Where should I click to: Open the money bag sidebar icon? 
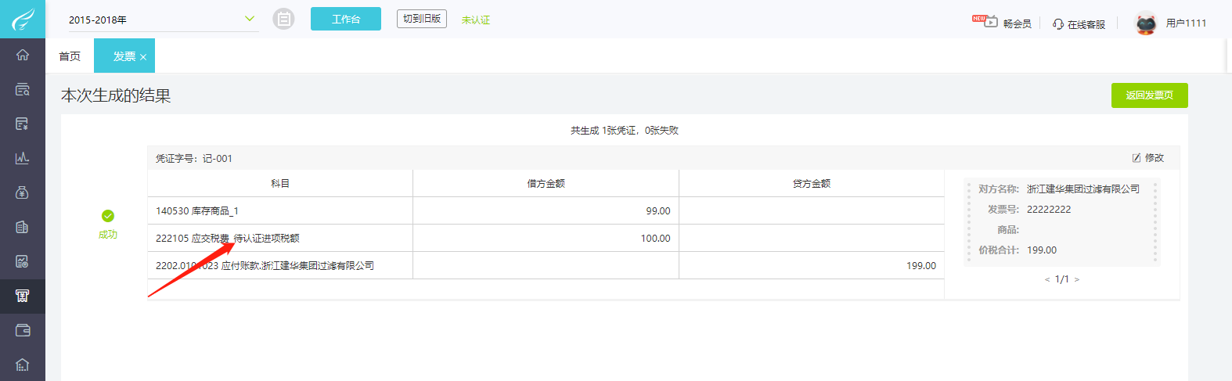[x=23, y=192]
